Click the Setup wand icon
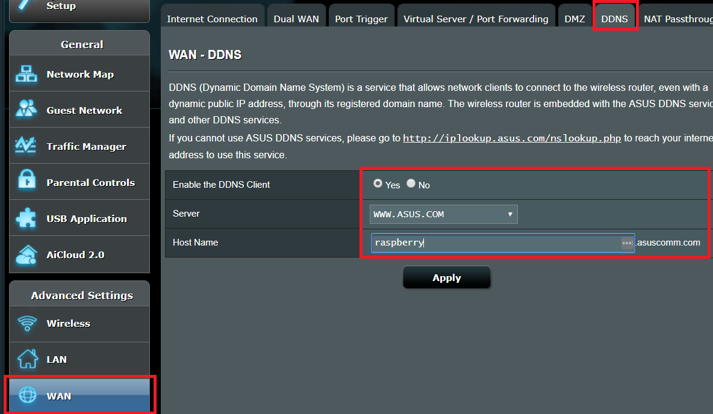The height and width of the screenshot is (414, 713). pos(25,5)
